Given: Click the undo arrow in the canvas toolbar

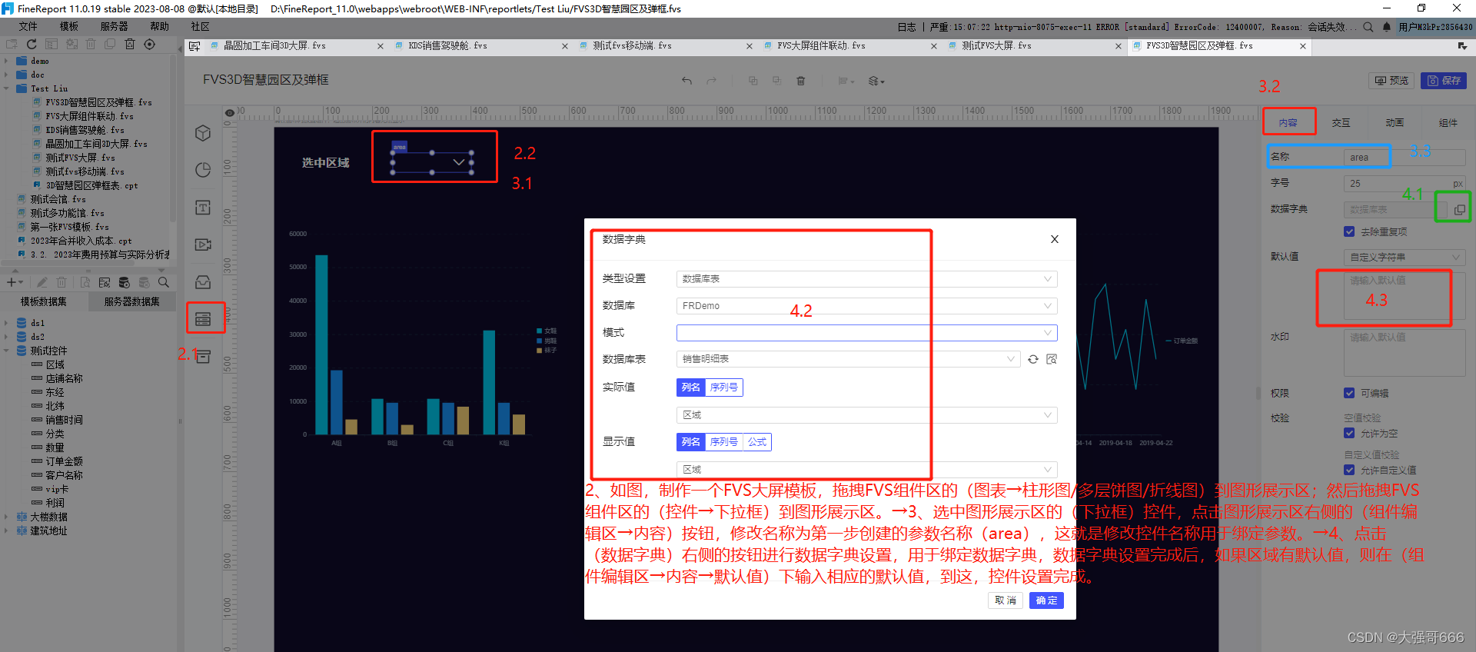Looking at the screenshot, I should [686, 81].
